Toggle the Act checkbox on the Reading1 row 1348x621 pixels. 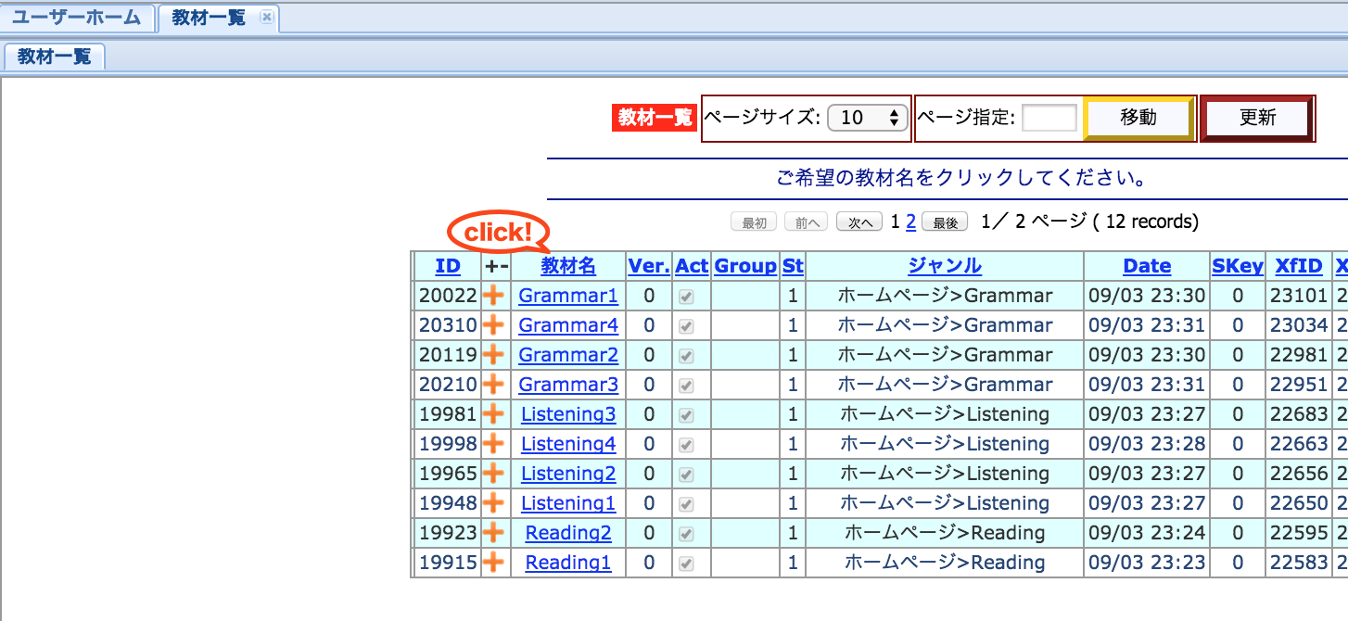(x=690, y=563)
